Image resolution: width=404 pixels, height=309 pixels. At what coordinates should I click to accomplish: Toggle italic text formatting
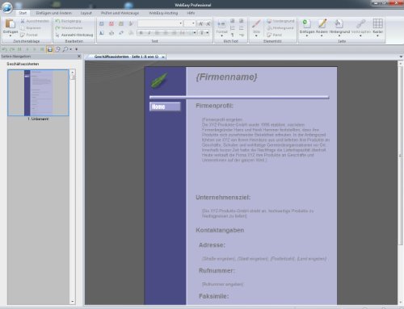tap(149, 33)
